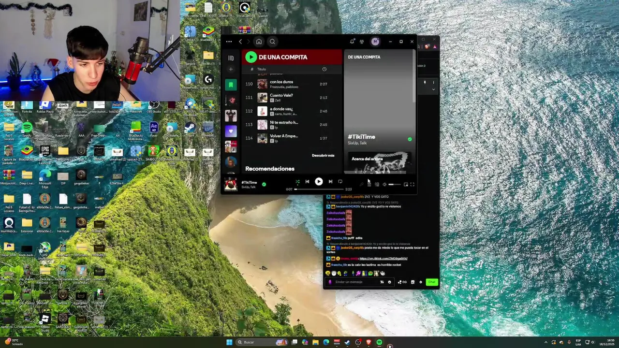Open Acerca del artista card
This screenshot has height=348, width=619.
pos(380,163)
